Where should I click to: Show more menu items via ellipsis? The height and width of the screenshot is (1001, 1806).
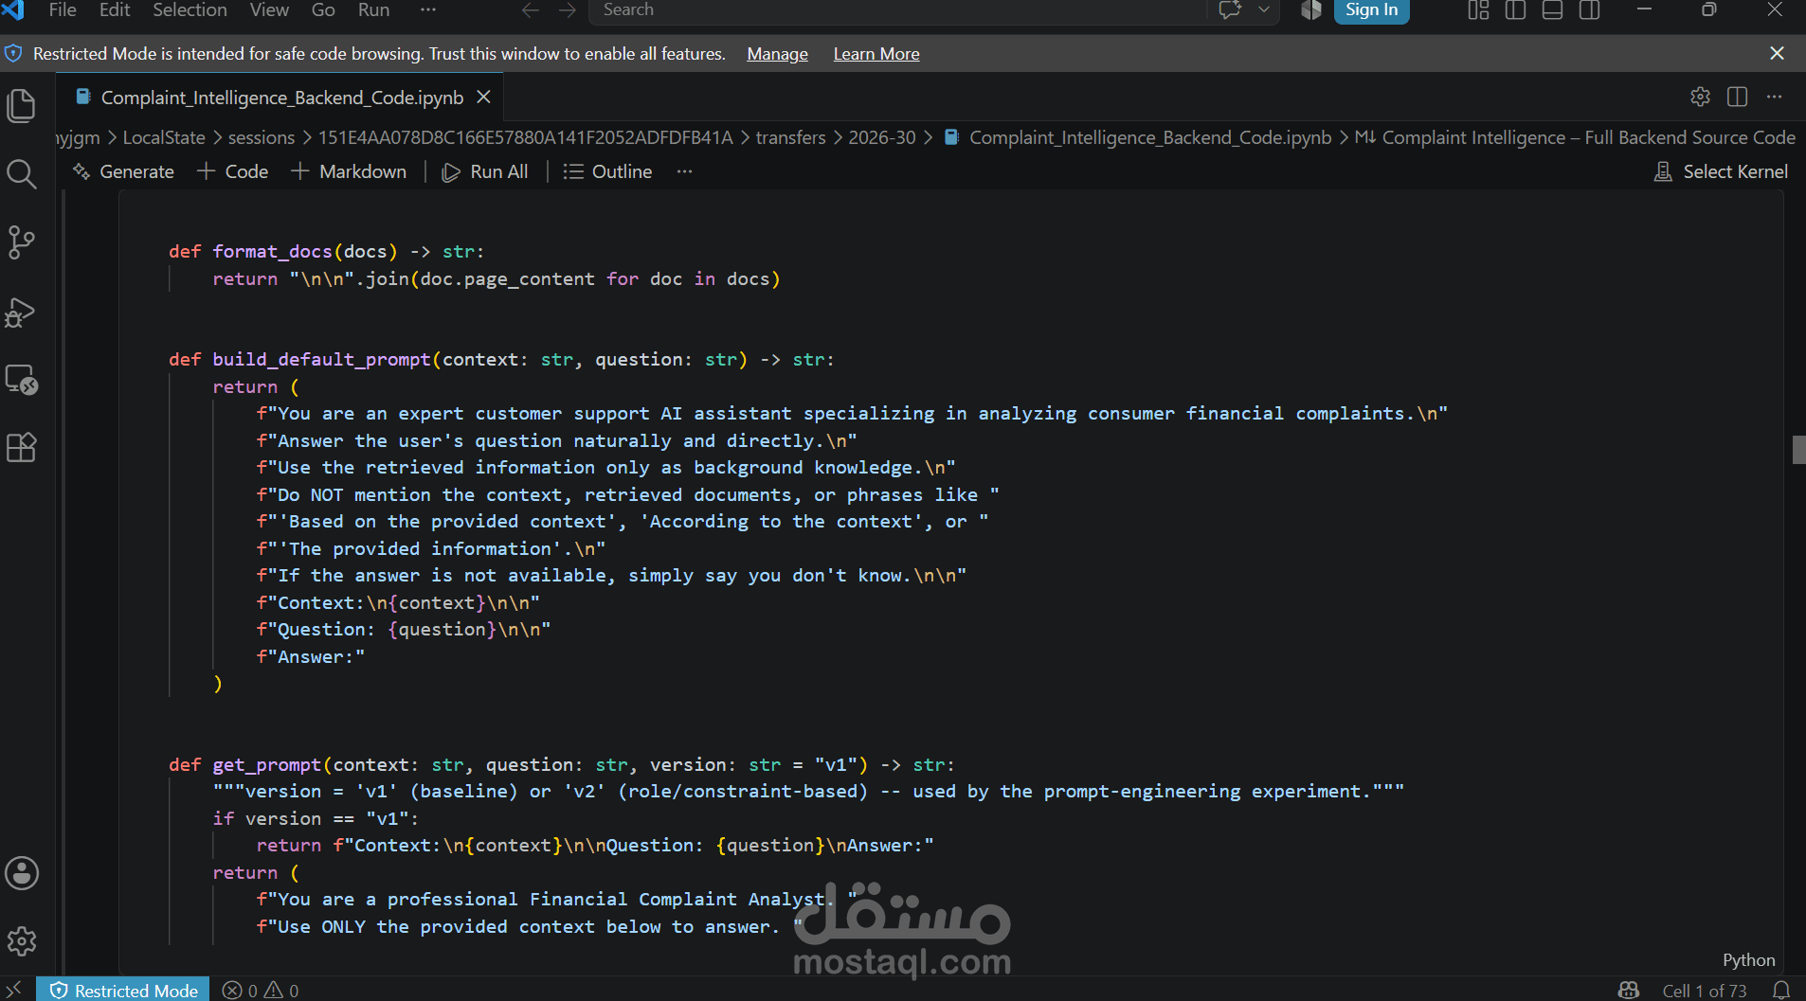(x=428, y=9)
